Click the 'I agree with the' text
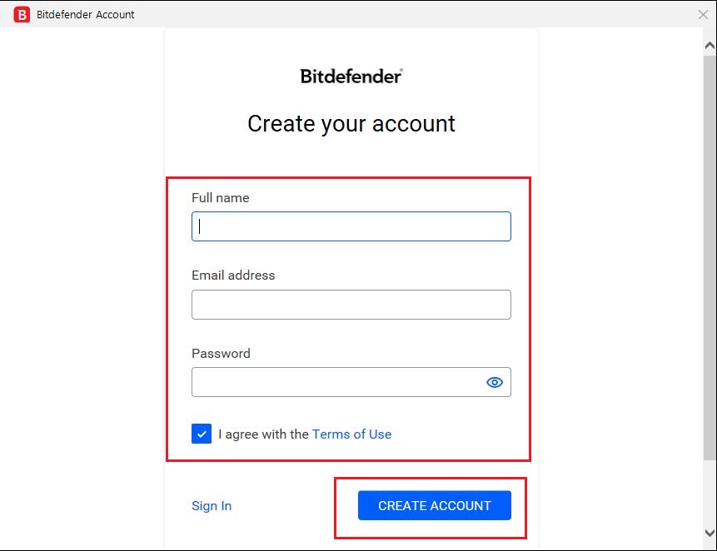Screen dimensions: 717x551 tap(263, 434)
